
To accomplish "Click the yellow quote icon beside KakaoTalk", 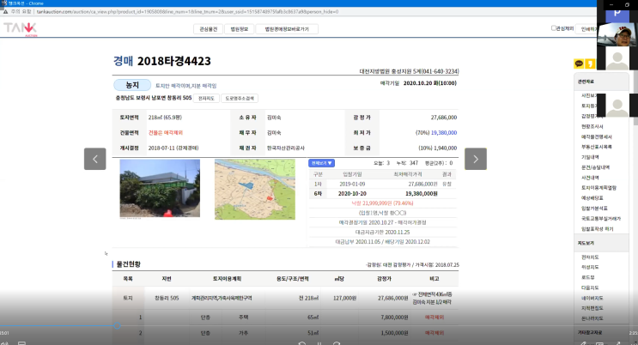I will (590, 64).
